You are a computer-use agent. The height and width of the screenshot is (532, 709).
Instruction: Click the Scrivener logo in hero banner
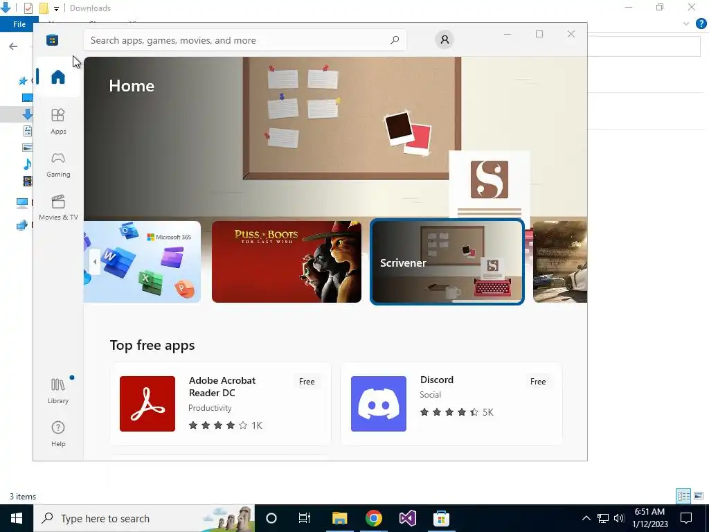490,179
